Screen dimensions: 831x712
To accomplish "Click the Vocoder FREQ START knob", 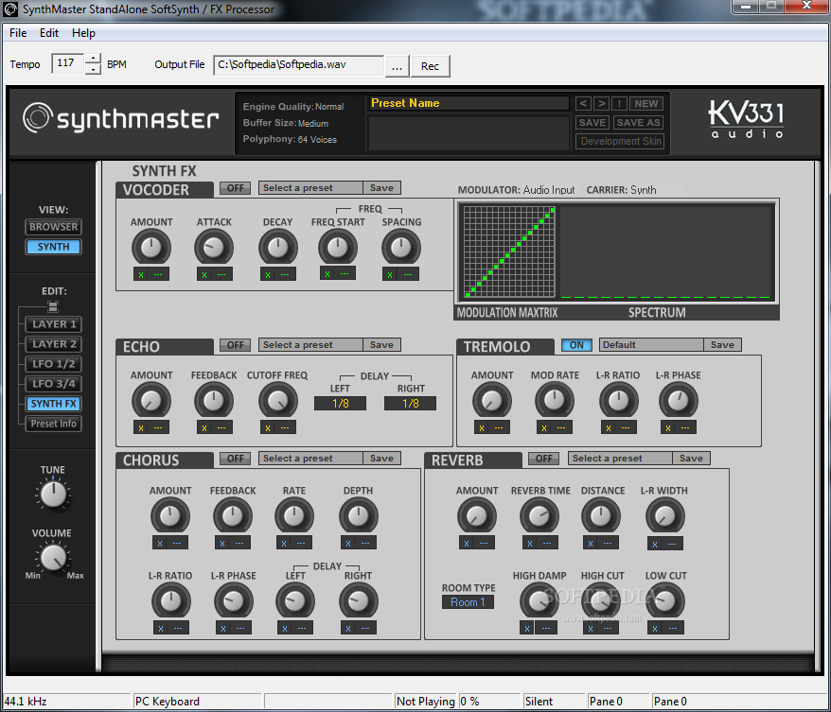I will (x=338, y=247).
